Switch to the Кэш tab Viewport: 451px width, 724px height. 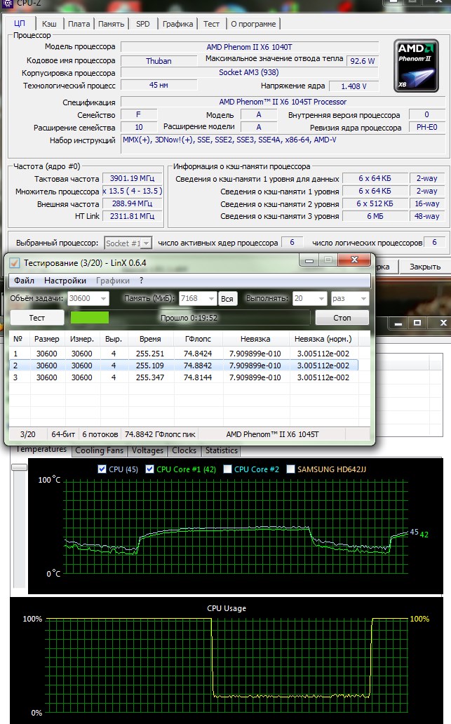click(49, 24)
